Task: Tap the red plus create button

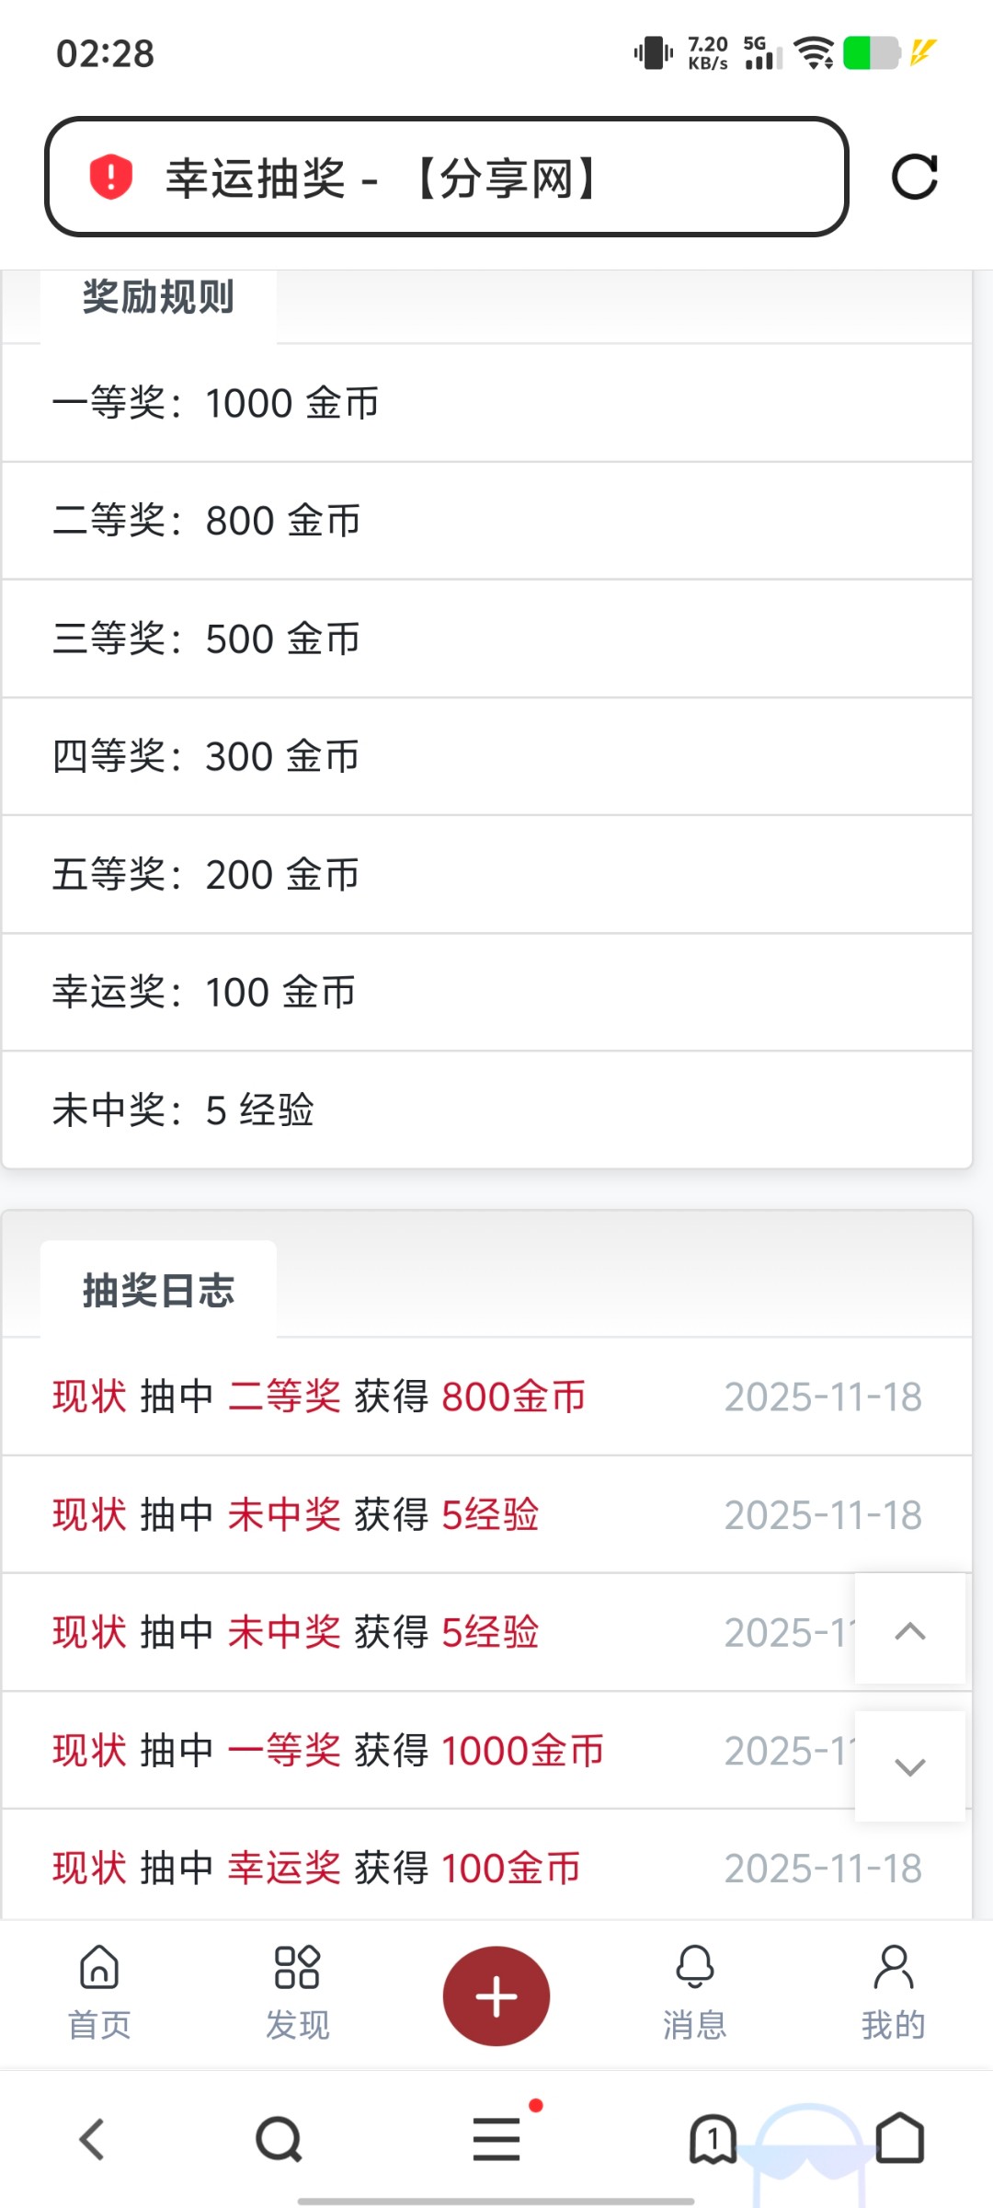Action: (x=496, y=1996)
